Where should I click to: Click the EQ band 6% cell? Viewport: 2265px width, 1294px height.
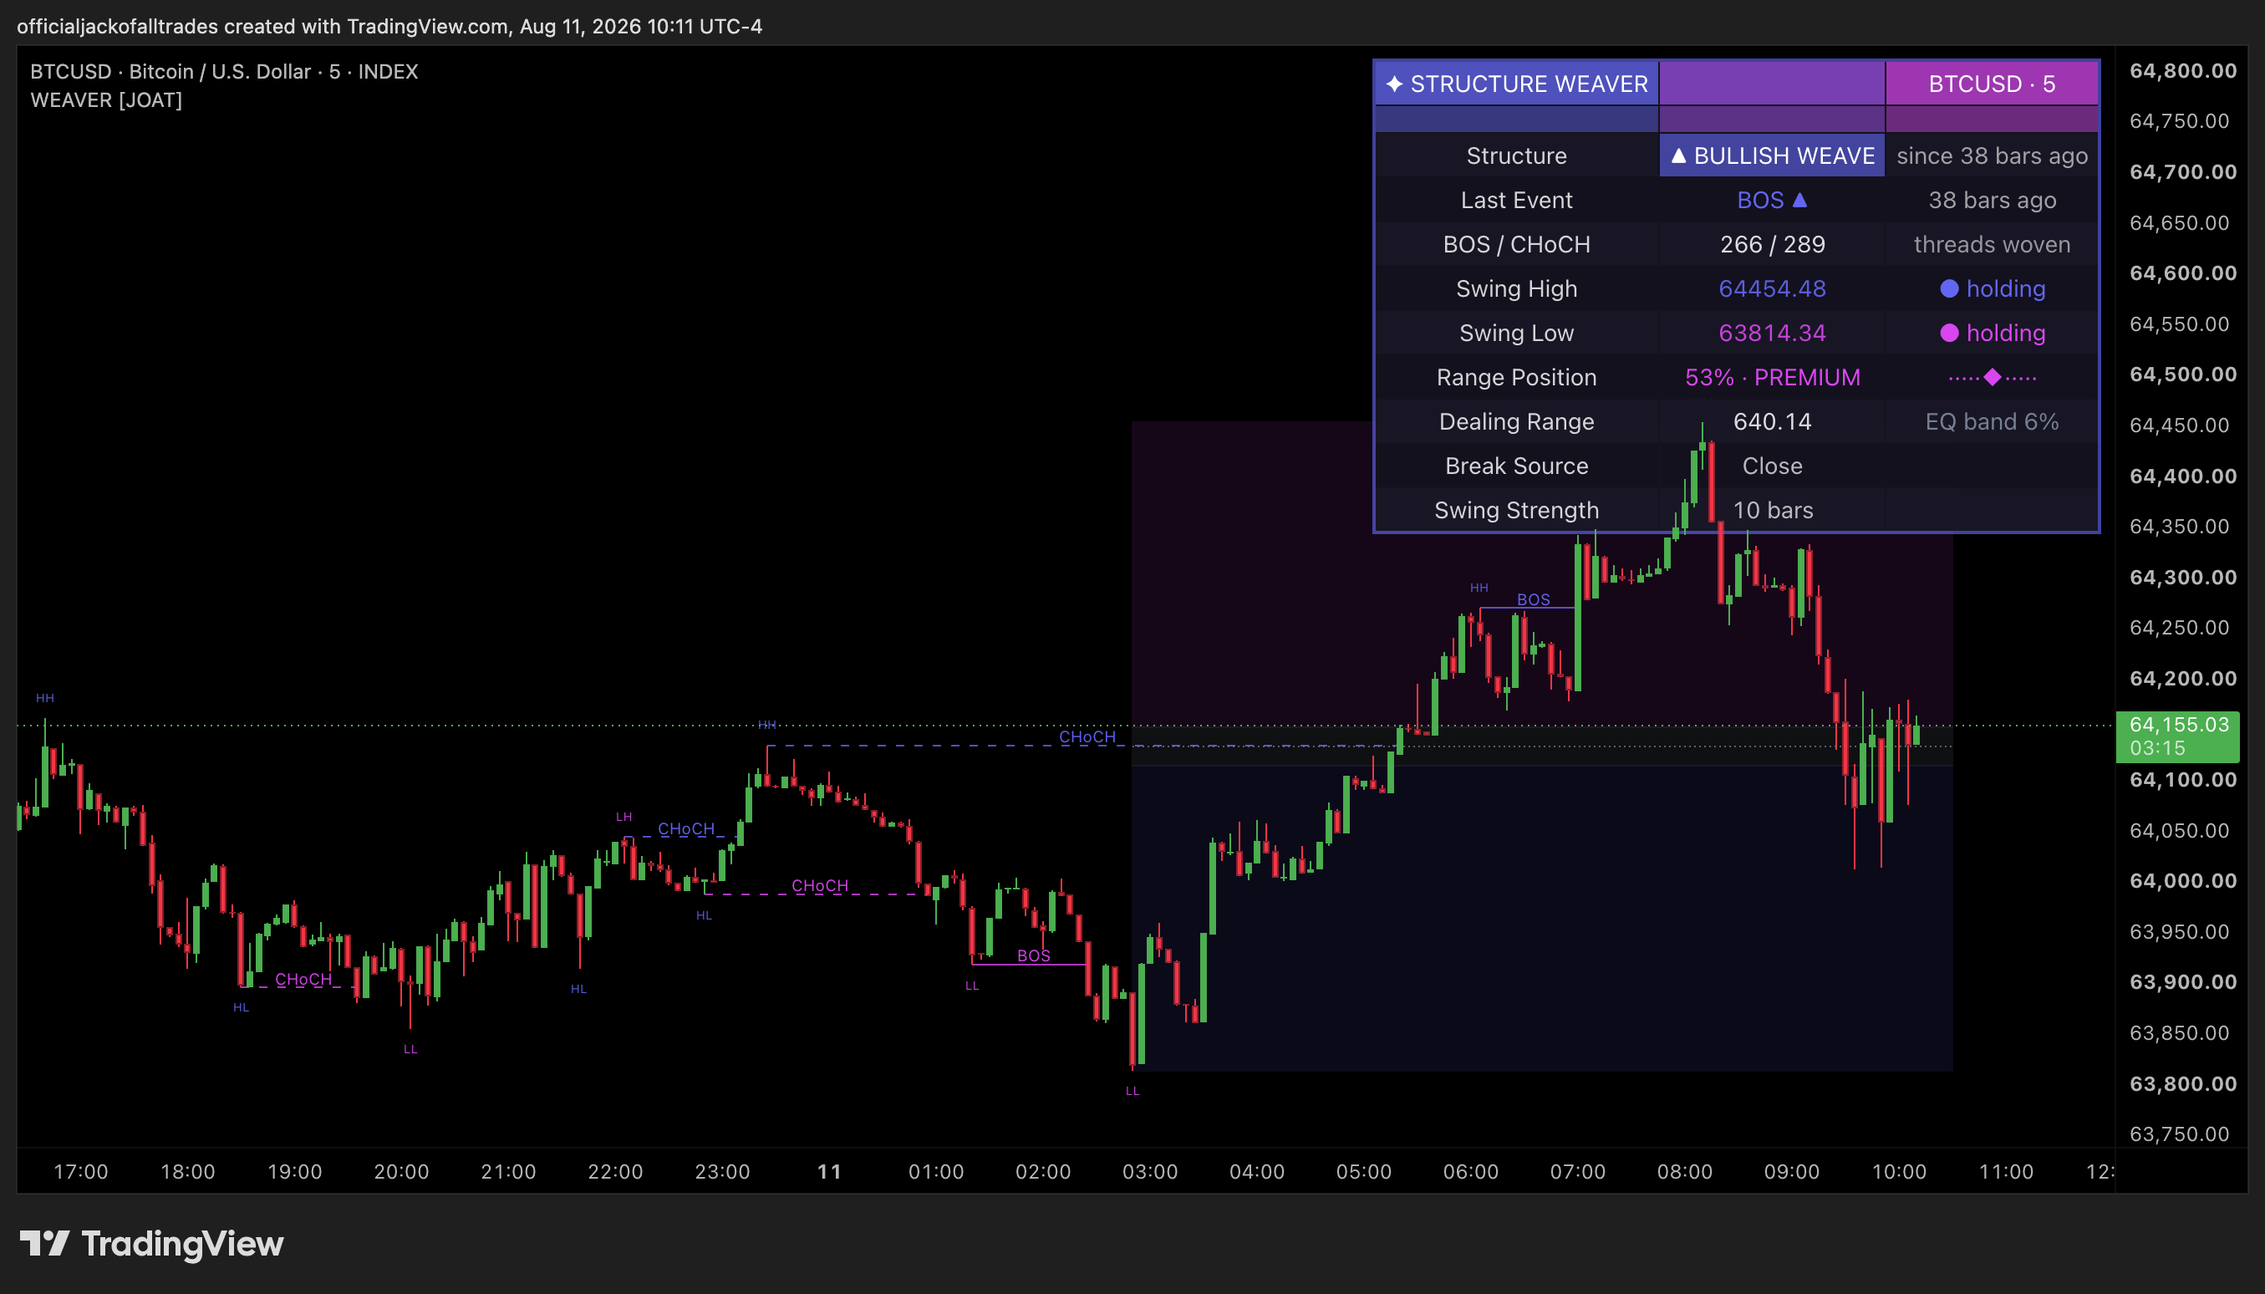(x=1992, y=421)
